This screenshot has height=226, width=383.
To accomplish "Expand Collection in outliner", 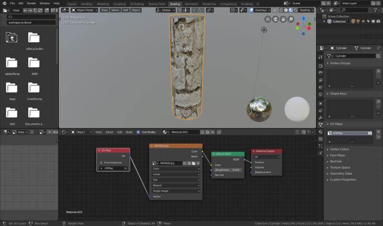I will (x=325, y=22).
